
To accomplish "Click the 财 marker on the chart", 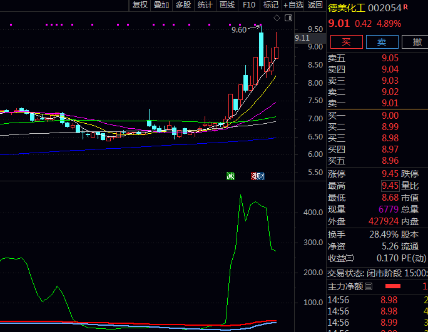I will (x=258, y=176).
